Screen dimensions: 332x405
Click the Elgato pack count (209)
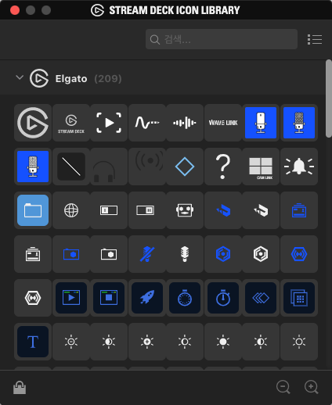pos(108,79)
